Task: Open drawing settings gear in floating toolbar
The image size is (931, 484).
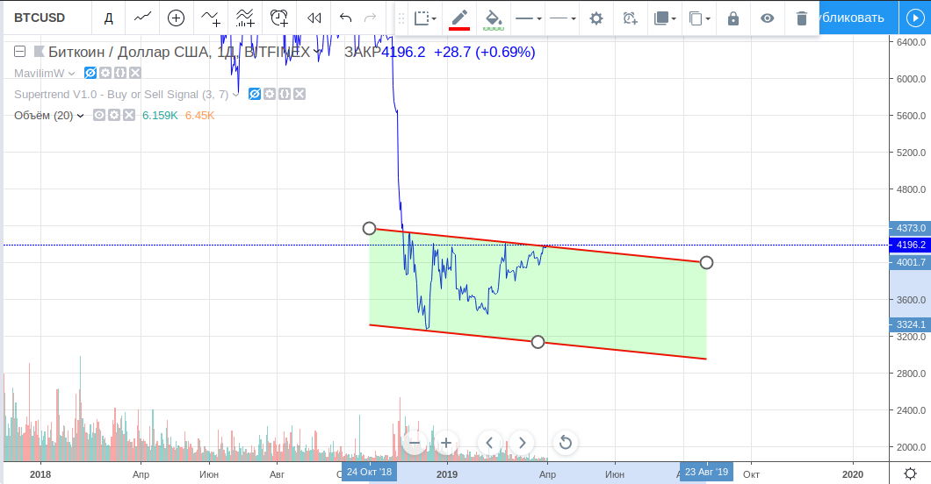Action: 596,18
